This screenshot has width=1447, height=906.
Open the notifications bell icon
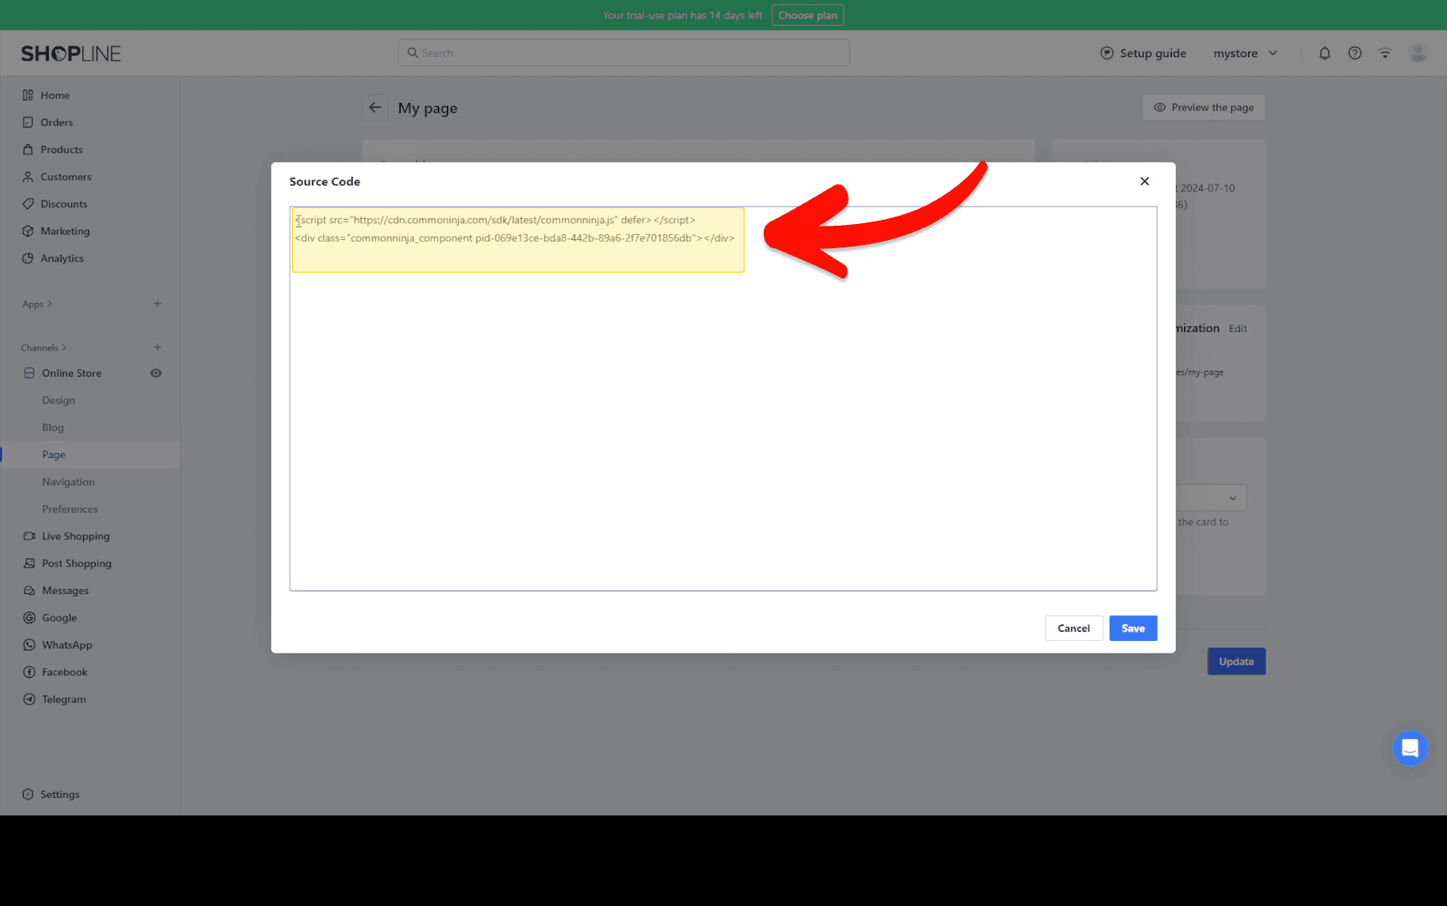[x=1324, y=53]
